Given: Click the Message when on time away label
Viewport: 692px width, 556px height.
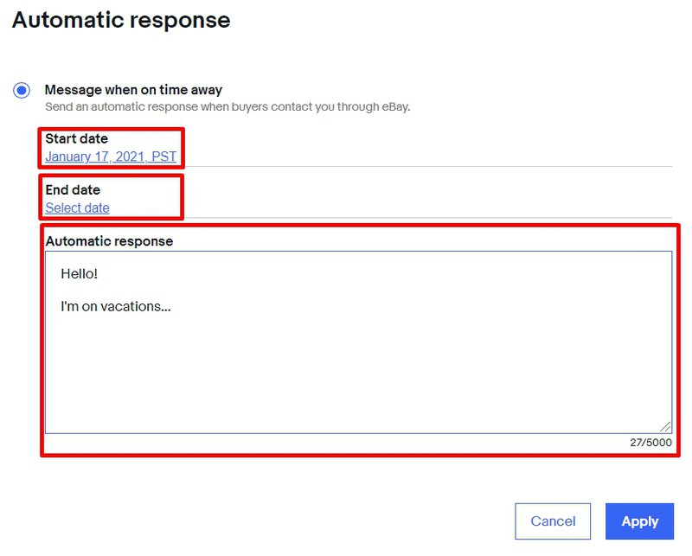Looking at the screenshot, I should pyautogui.click(x=133, y=90).
